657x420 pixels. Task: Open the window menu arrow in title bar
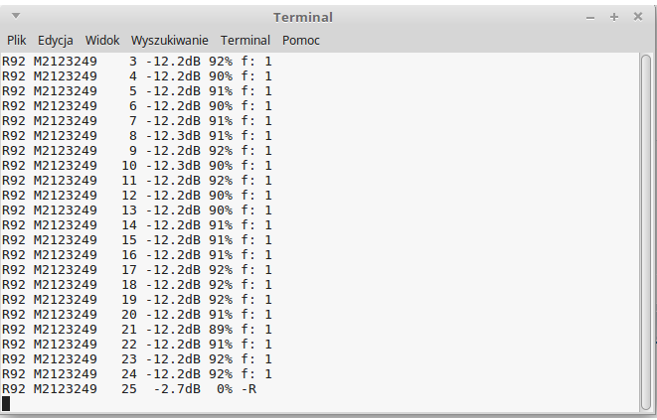click(16, 16)
